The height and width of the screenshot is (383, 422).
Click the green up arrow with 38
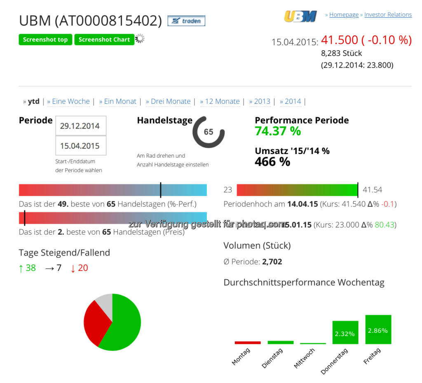(x=27, y=268)
